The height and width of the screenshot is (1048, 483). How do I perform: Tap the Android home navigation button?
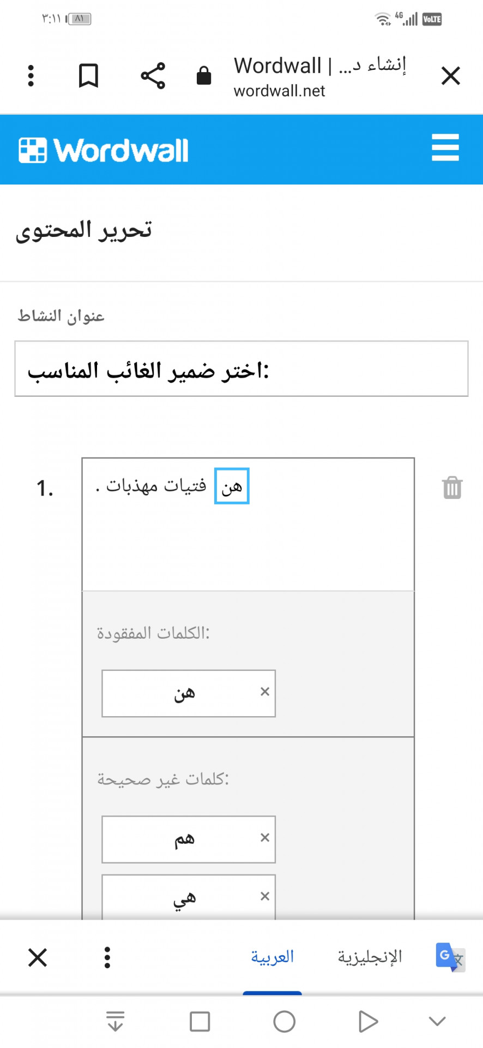(284, 1021)
